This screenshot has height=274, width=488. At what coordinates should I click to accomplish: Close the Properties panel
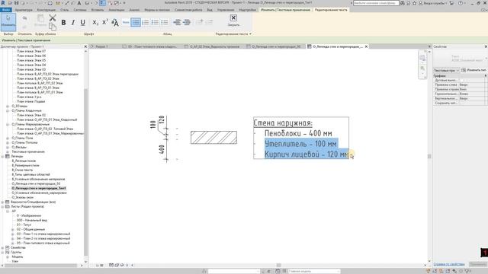(486, 46)
